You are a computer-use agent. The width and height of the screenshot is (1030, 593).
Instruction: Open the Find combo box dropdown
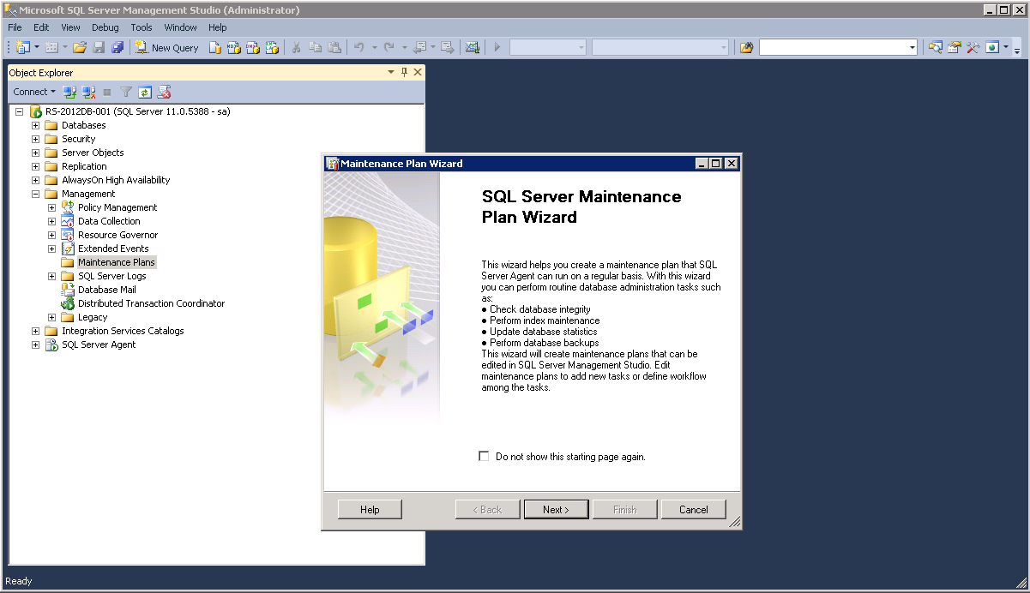[913, 48]
